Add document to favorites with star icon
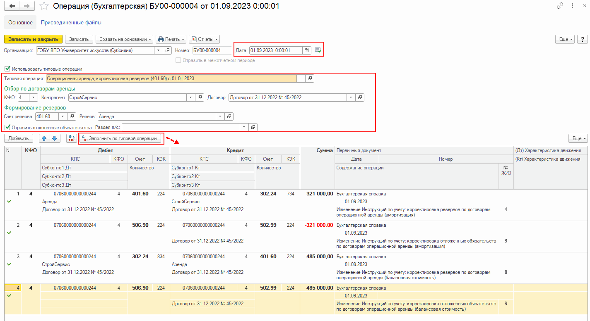This screenshot has width=590, height=321. coord(43,6)
